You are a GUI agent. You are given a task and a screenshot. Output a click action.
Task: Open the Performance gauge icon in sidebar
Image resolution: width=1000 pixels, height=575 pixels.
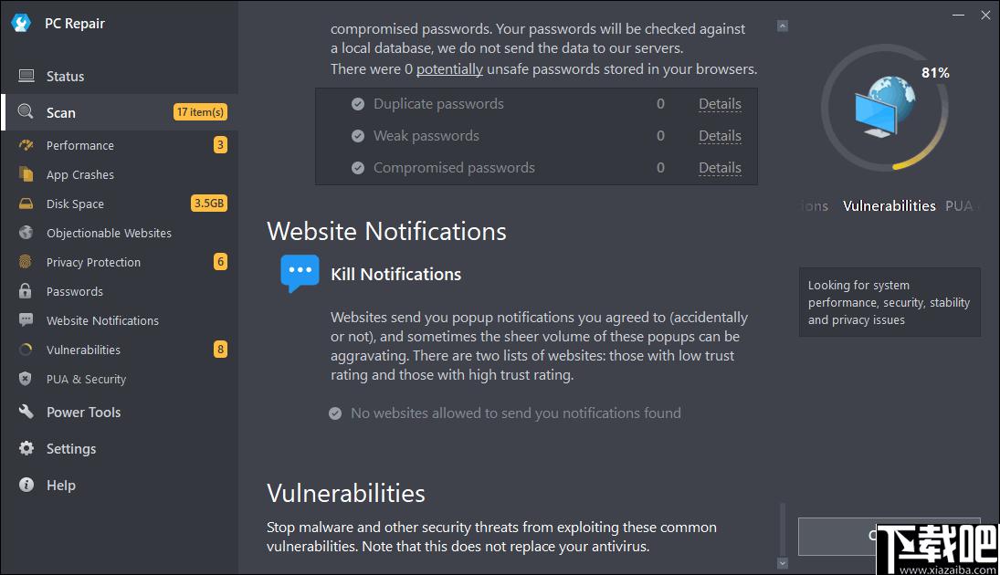click(x=26, y=145)
